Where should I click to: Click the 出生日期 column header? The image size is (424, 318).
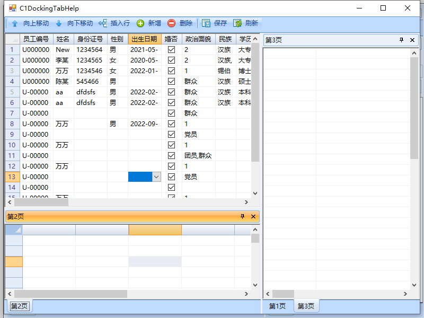145,39
